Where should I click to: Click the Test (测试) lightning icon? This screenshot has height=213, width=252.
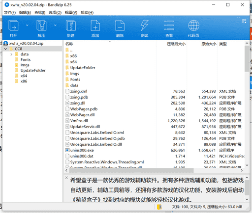click(144, 26)
